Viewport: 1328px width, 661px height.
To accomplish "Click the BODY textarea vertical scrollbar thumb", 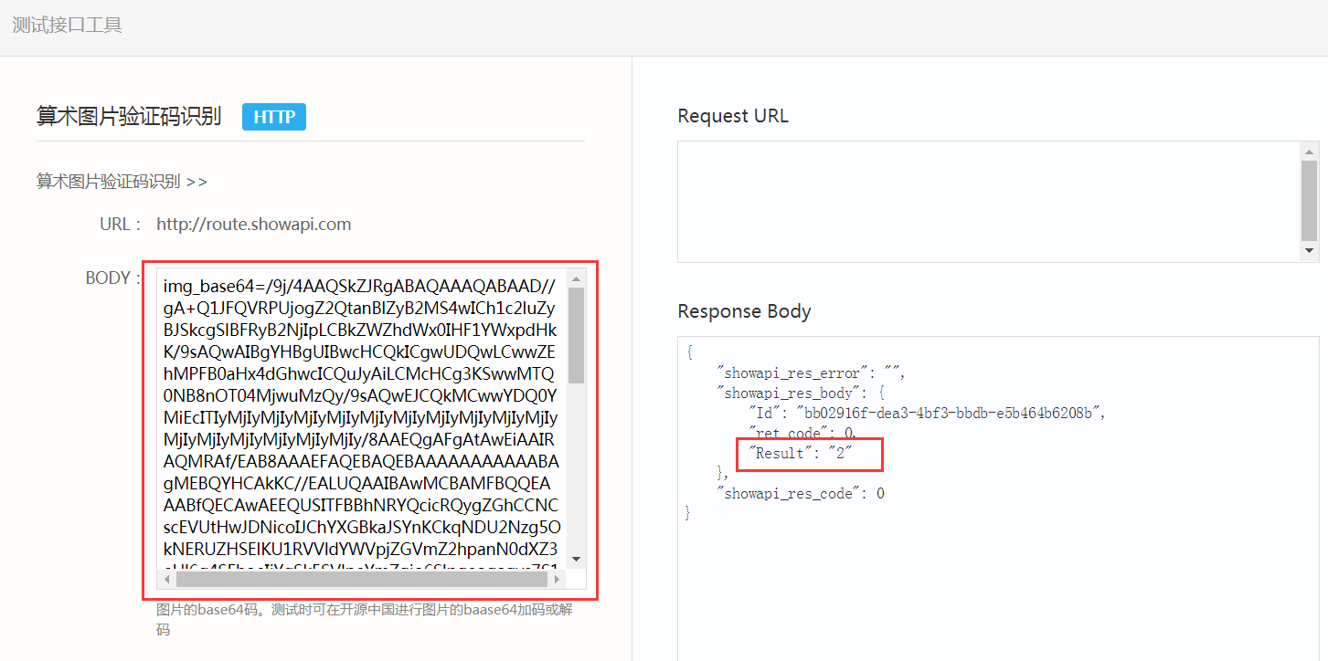I will click(577, 334).
